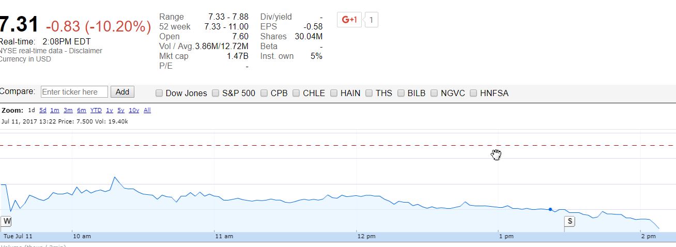Viewport: 676px width, 247px height.
Task: Check the S&P 500 comparison box
Action: (x=216, y=94)
